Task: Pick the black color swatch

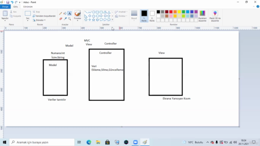Action: (x=158, y=12)
